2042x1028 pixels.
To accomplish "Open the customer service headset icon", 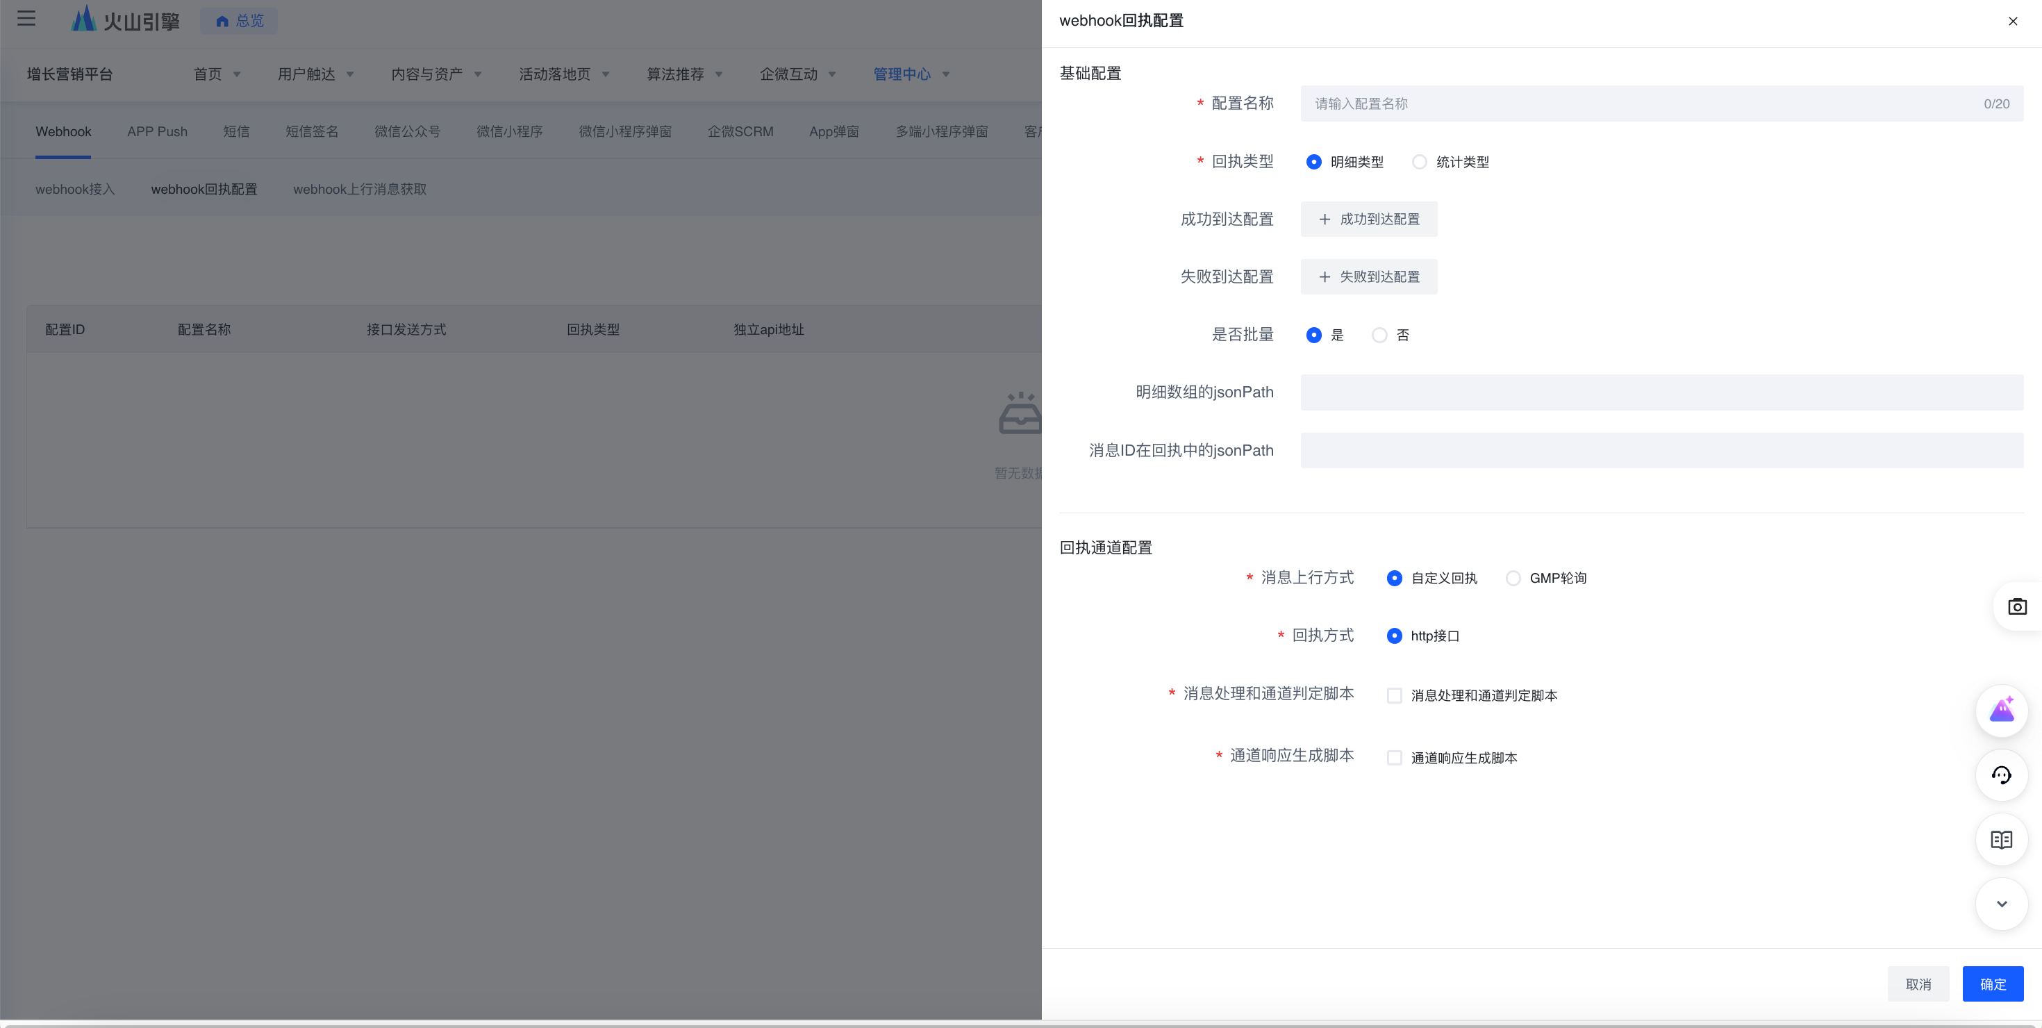I will coord(2001,775).
